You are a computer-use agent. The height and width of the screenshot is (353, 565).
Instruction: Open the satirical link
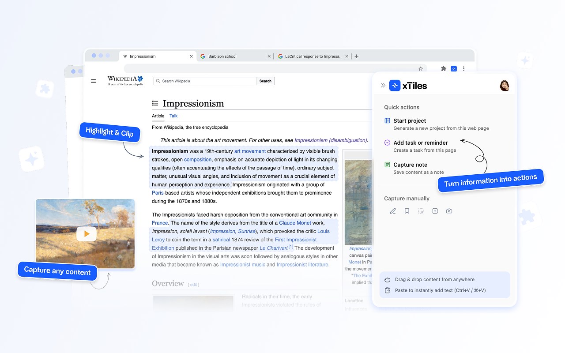pos(221,240)
